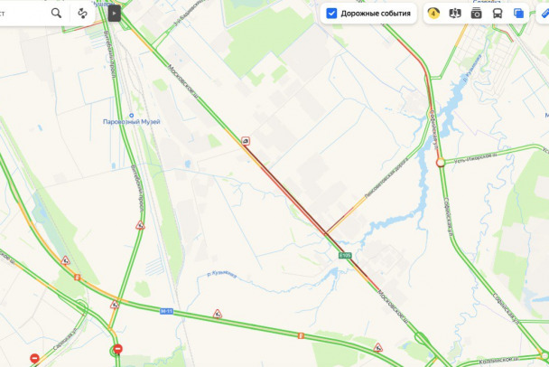The height and width of the screenshot is (367, 549).
Task: Click the magnifying glass search icon
Action: [x=56, y=14]
